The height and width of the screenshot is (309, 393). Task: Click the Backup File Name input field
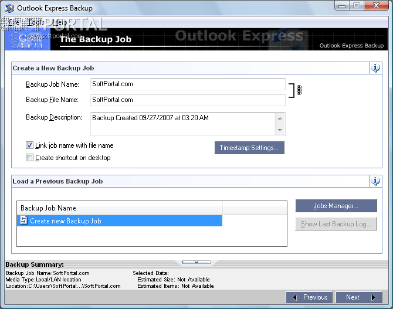[x=188, y=100]
